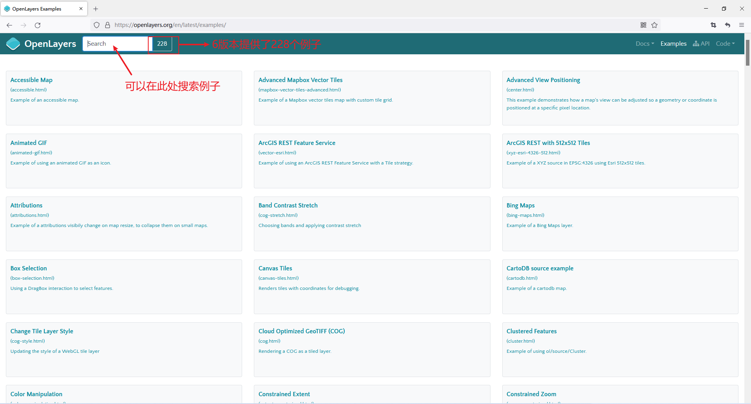Click the (accessible.html) file name
Viewport: 751px width, 404px height.
[x=29, y=90]
